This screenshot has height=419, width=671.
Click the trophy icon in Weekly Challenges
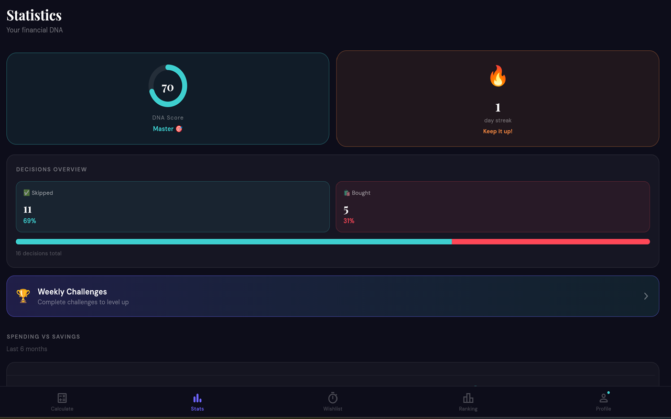tap(23, 296)
